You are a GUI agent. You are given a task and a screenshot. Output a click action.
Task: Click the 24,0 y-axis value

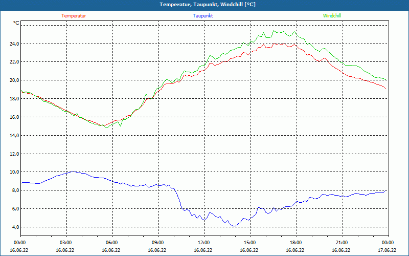tap(14, 44)
